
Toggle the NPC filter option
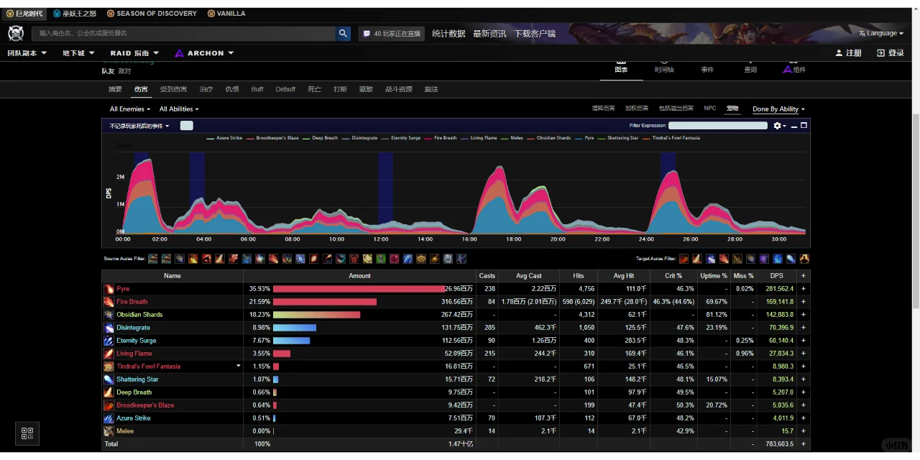coord(710,109)
